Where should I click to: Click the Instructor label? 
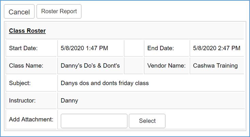[x=22, y=101]
